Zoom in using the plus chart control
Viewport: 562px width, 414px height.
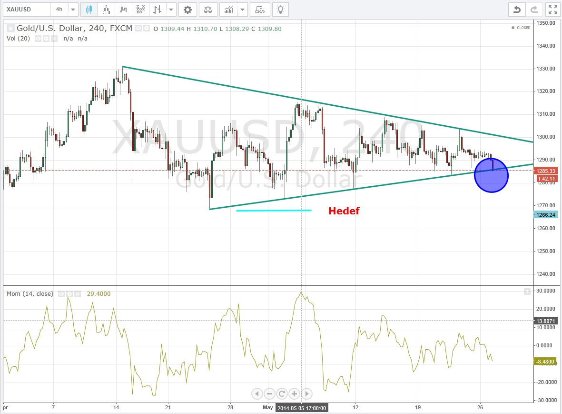[294, 394]
